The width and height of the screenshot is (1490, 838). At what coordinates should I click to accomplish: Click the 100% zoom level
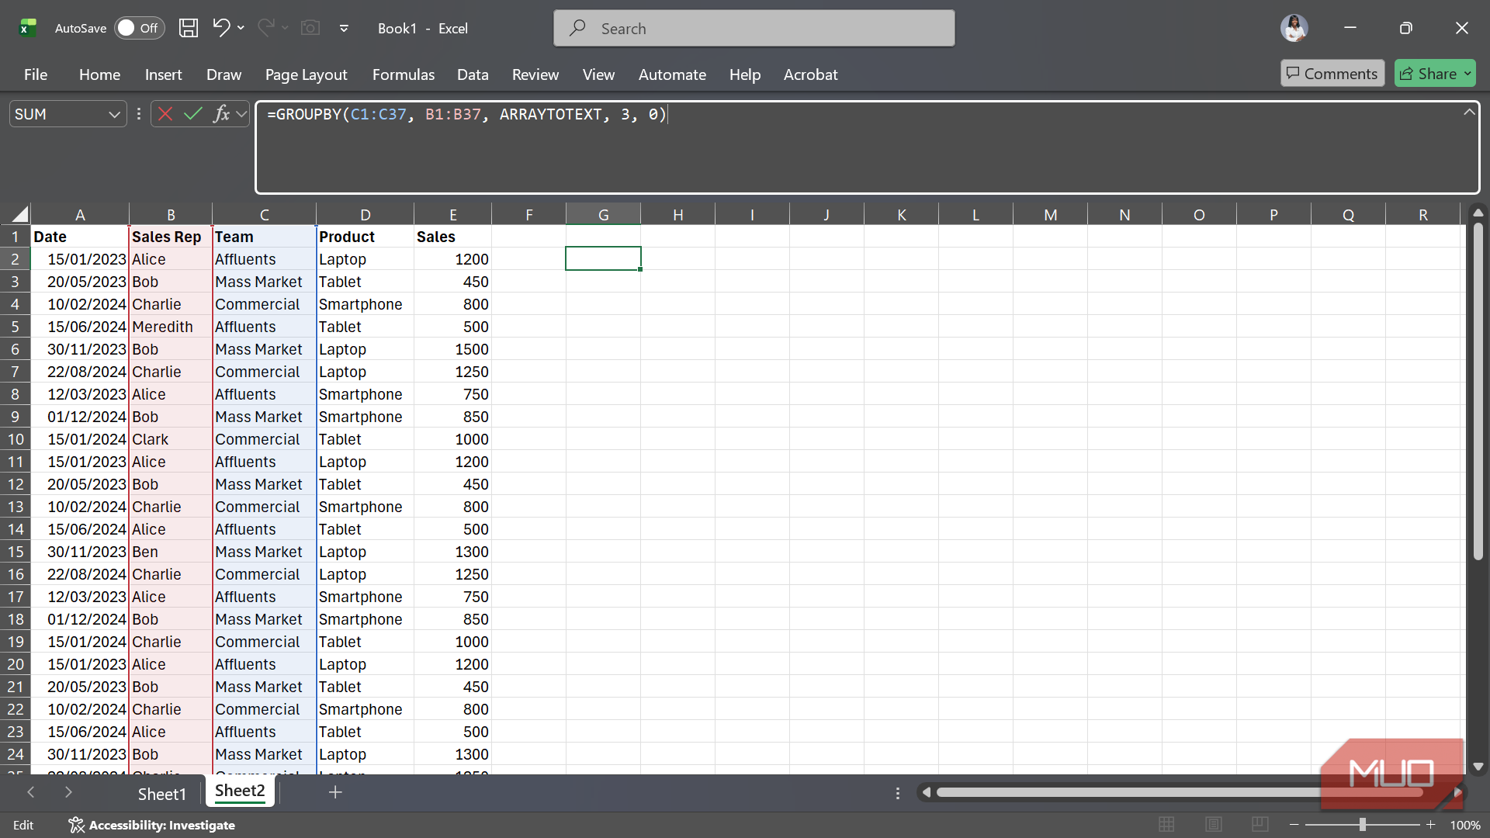(x=1465, y=825)
